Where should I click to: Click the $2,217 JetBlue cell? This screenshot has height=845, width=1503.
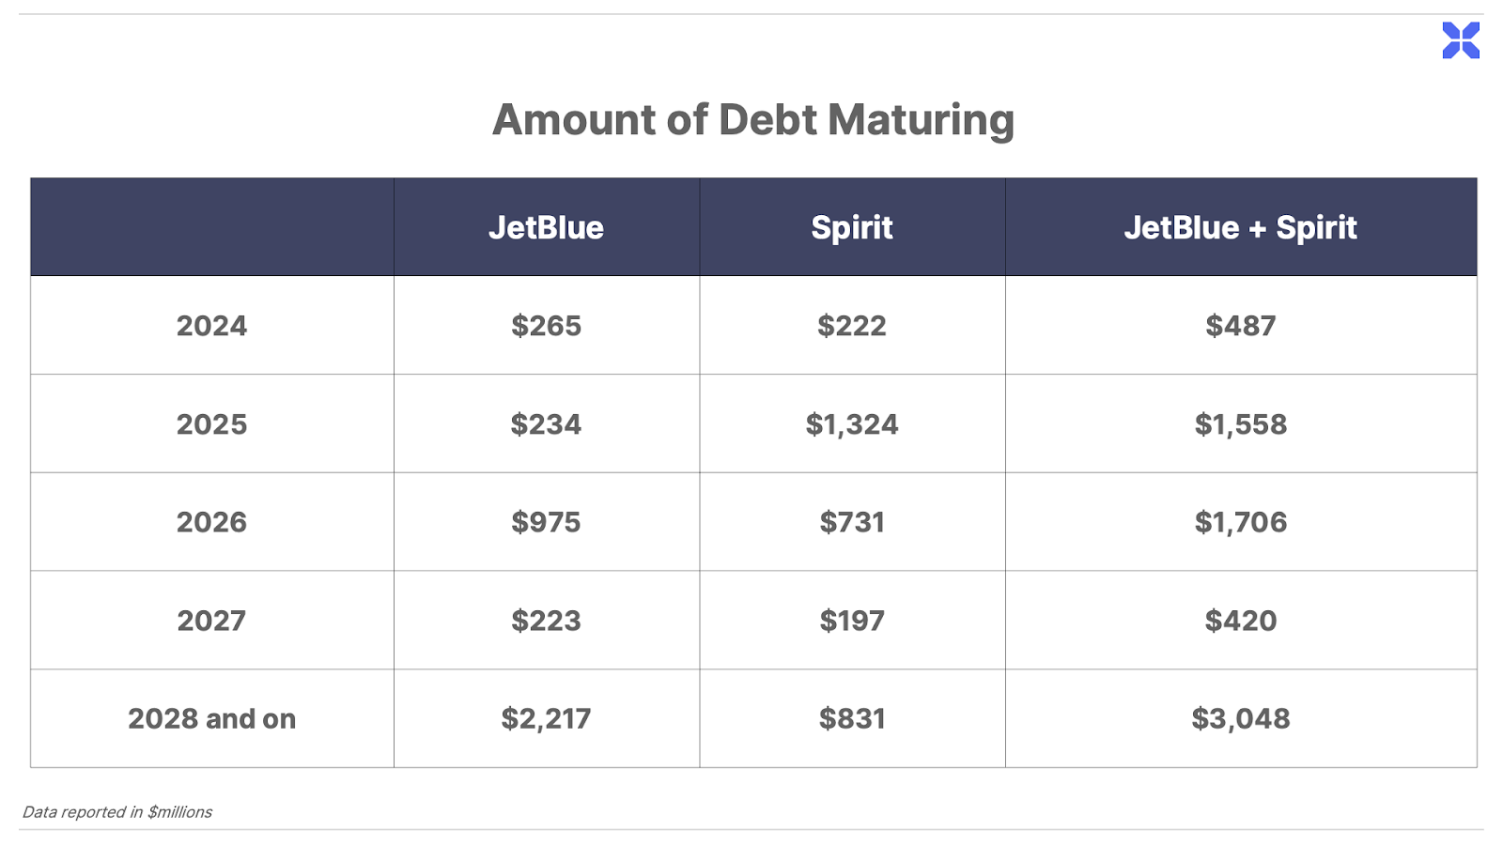tap(546, 719)
